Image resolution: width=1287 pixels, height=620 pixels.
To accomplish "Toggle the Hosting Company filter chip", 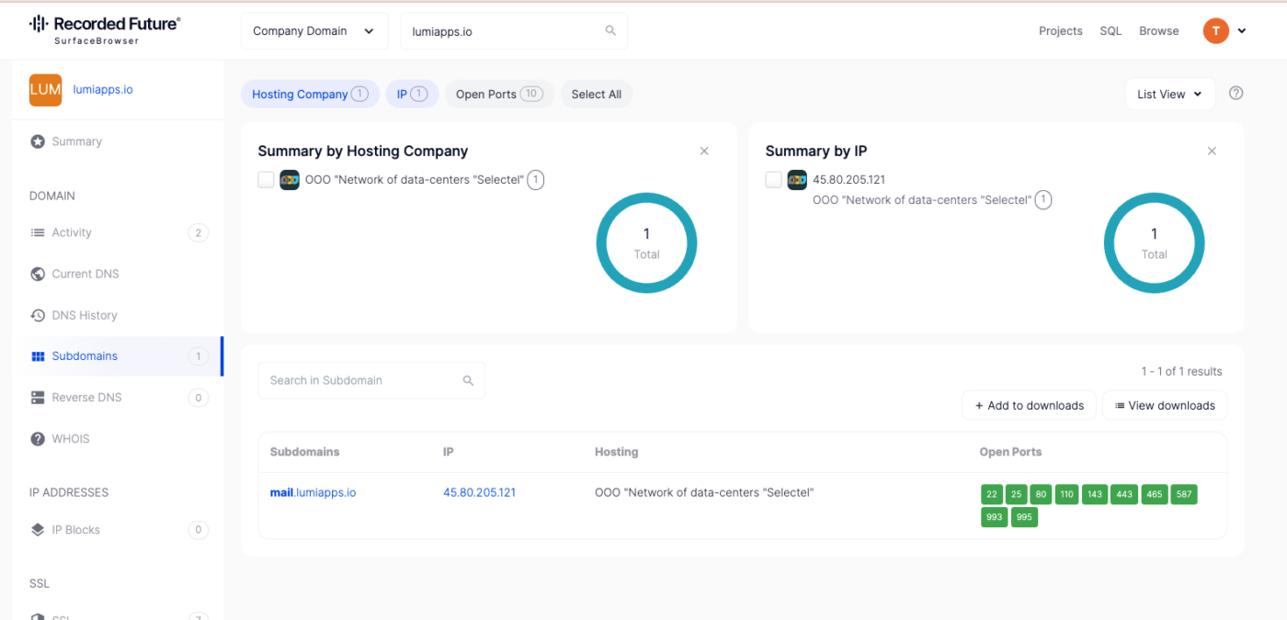I will [x=310, y=94].
